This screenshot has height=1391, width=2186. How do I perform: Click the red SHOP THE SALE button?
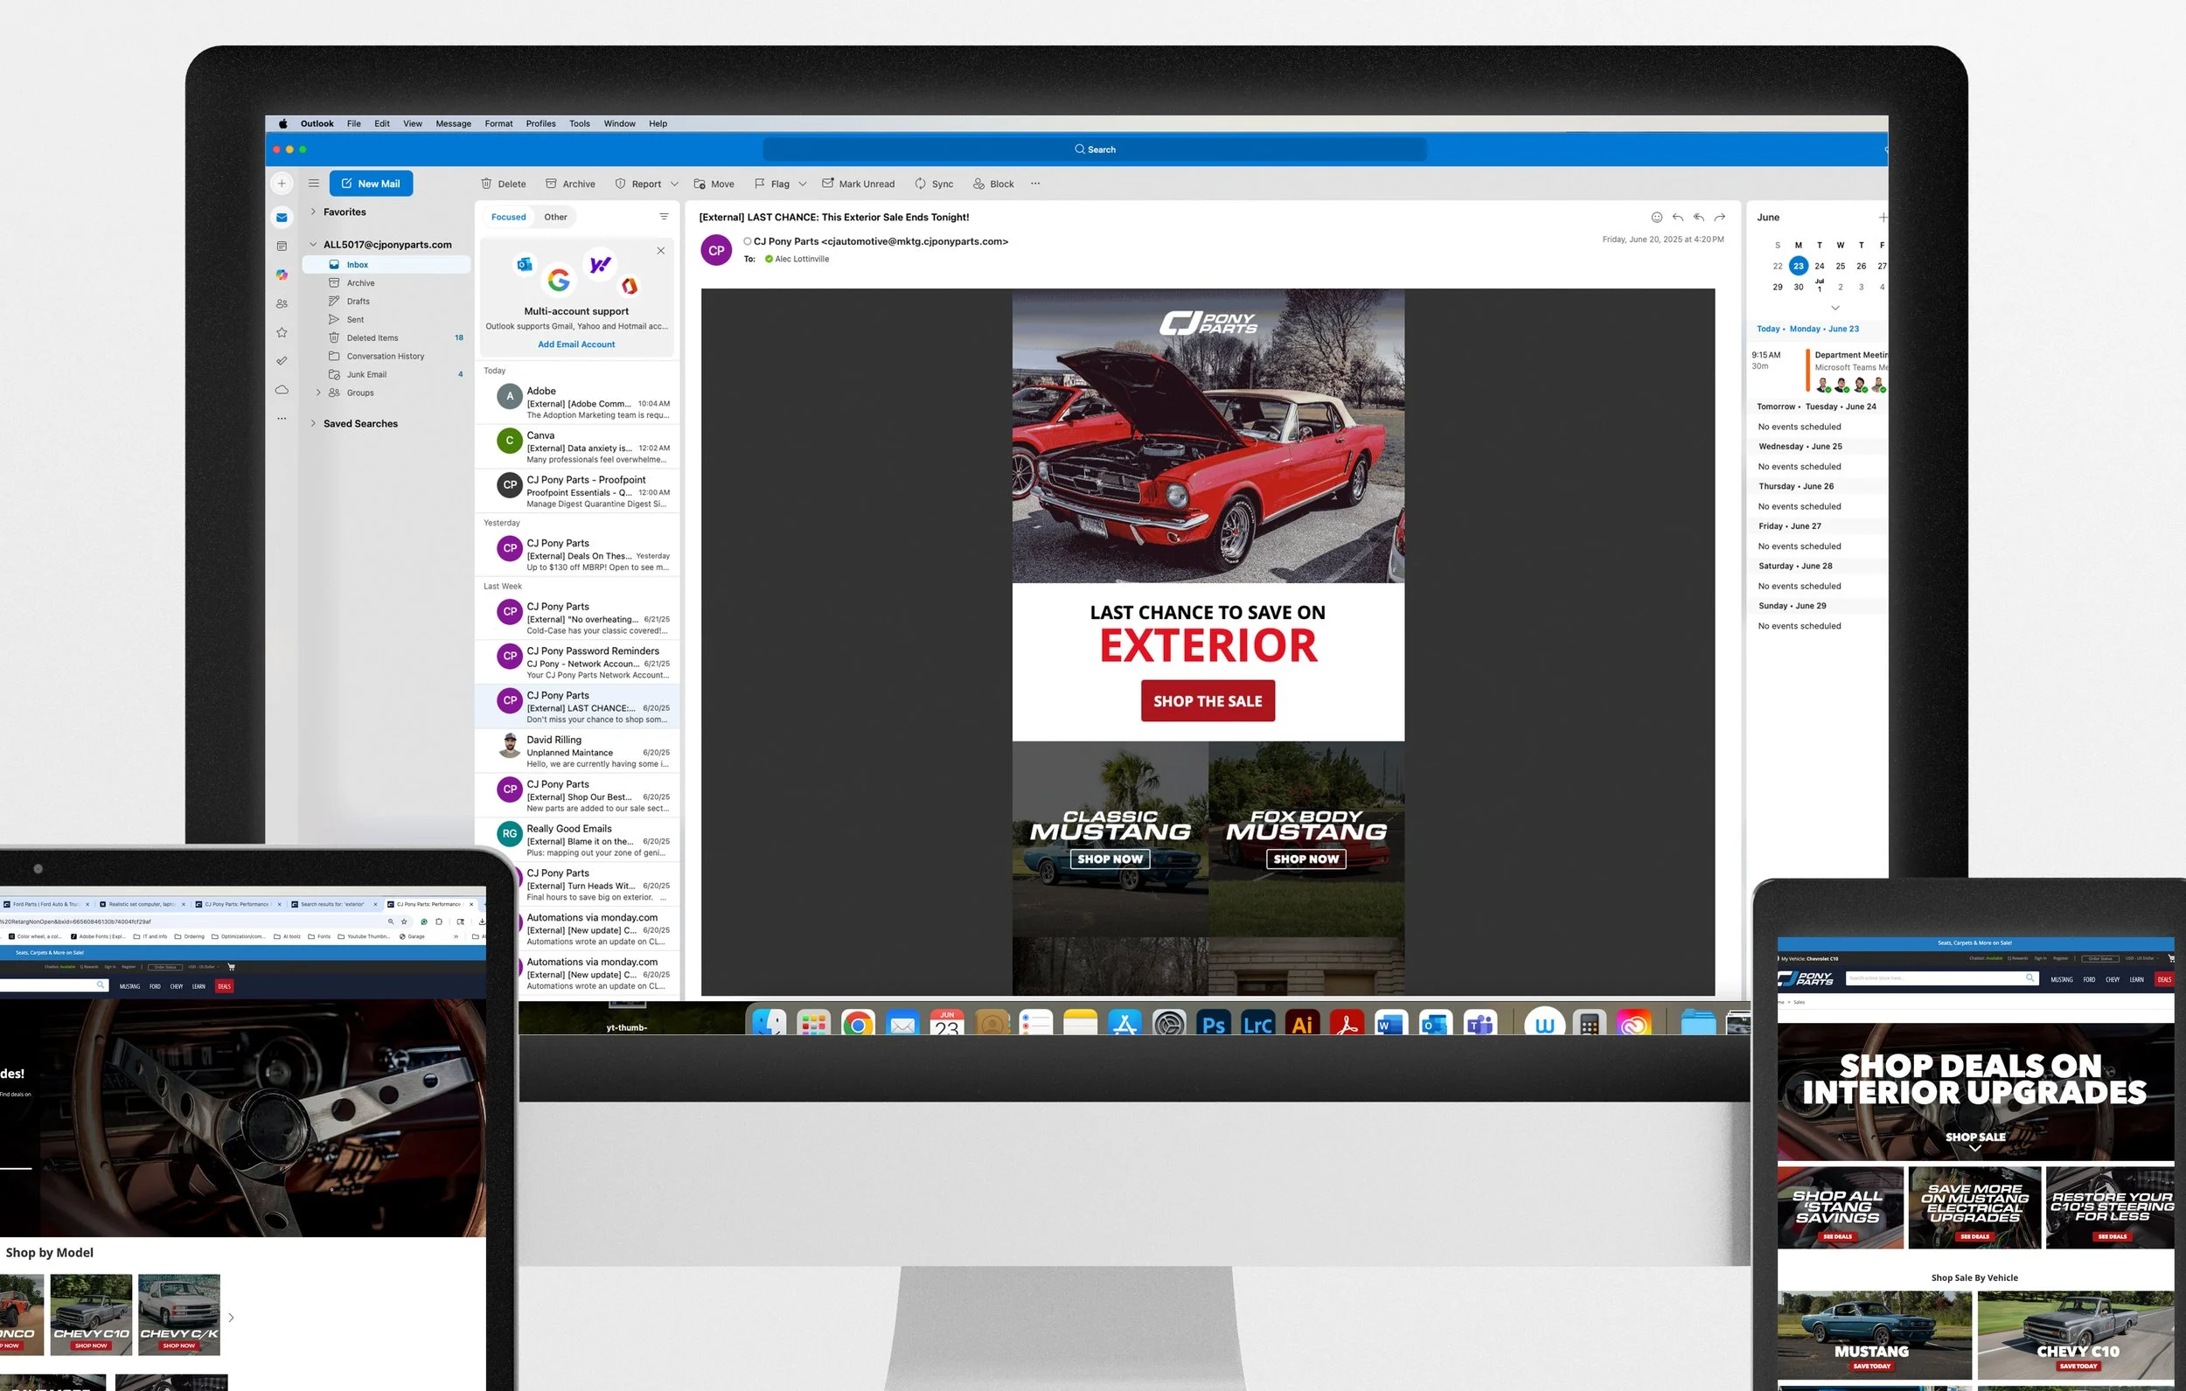[x=1208, y=701]
